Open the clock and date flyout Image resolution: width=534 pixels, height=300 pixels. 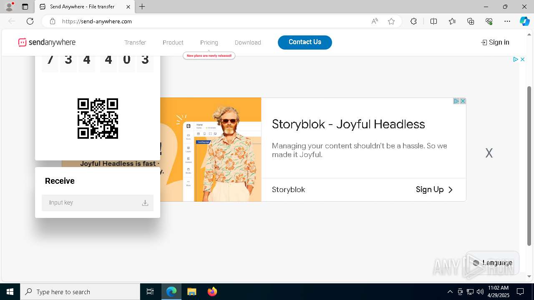[x=498, y=292]
